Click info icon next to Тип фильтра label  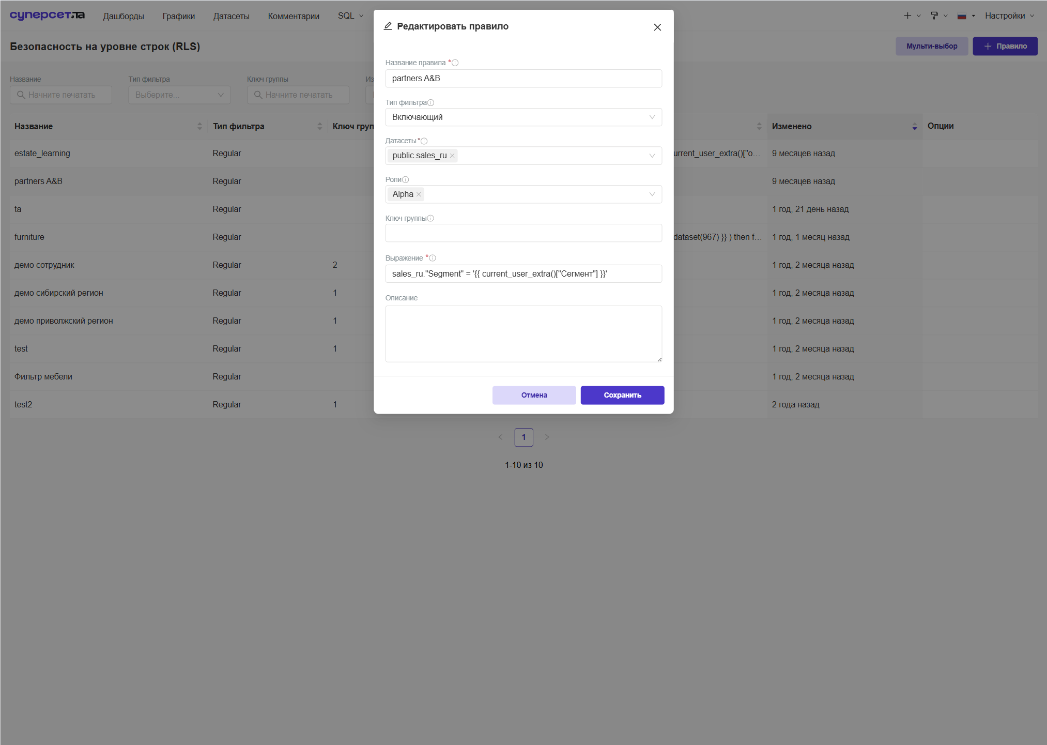431,103
